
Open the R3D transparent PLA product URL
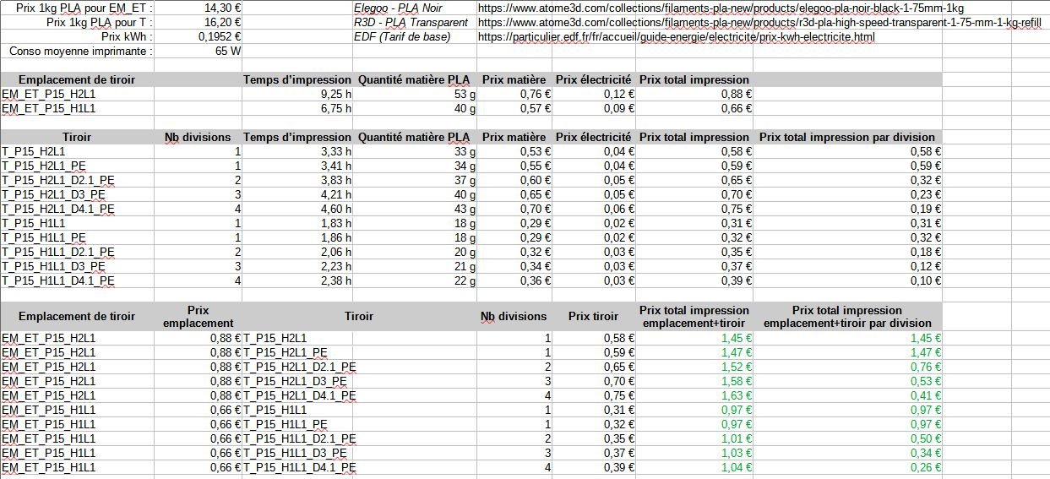coord(759,23)
